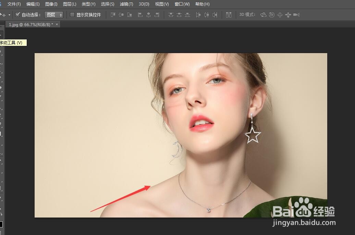Open the 类型(Y) menu
Viewport: 355px width, 235px height.
coord(88,4)
